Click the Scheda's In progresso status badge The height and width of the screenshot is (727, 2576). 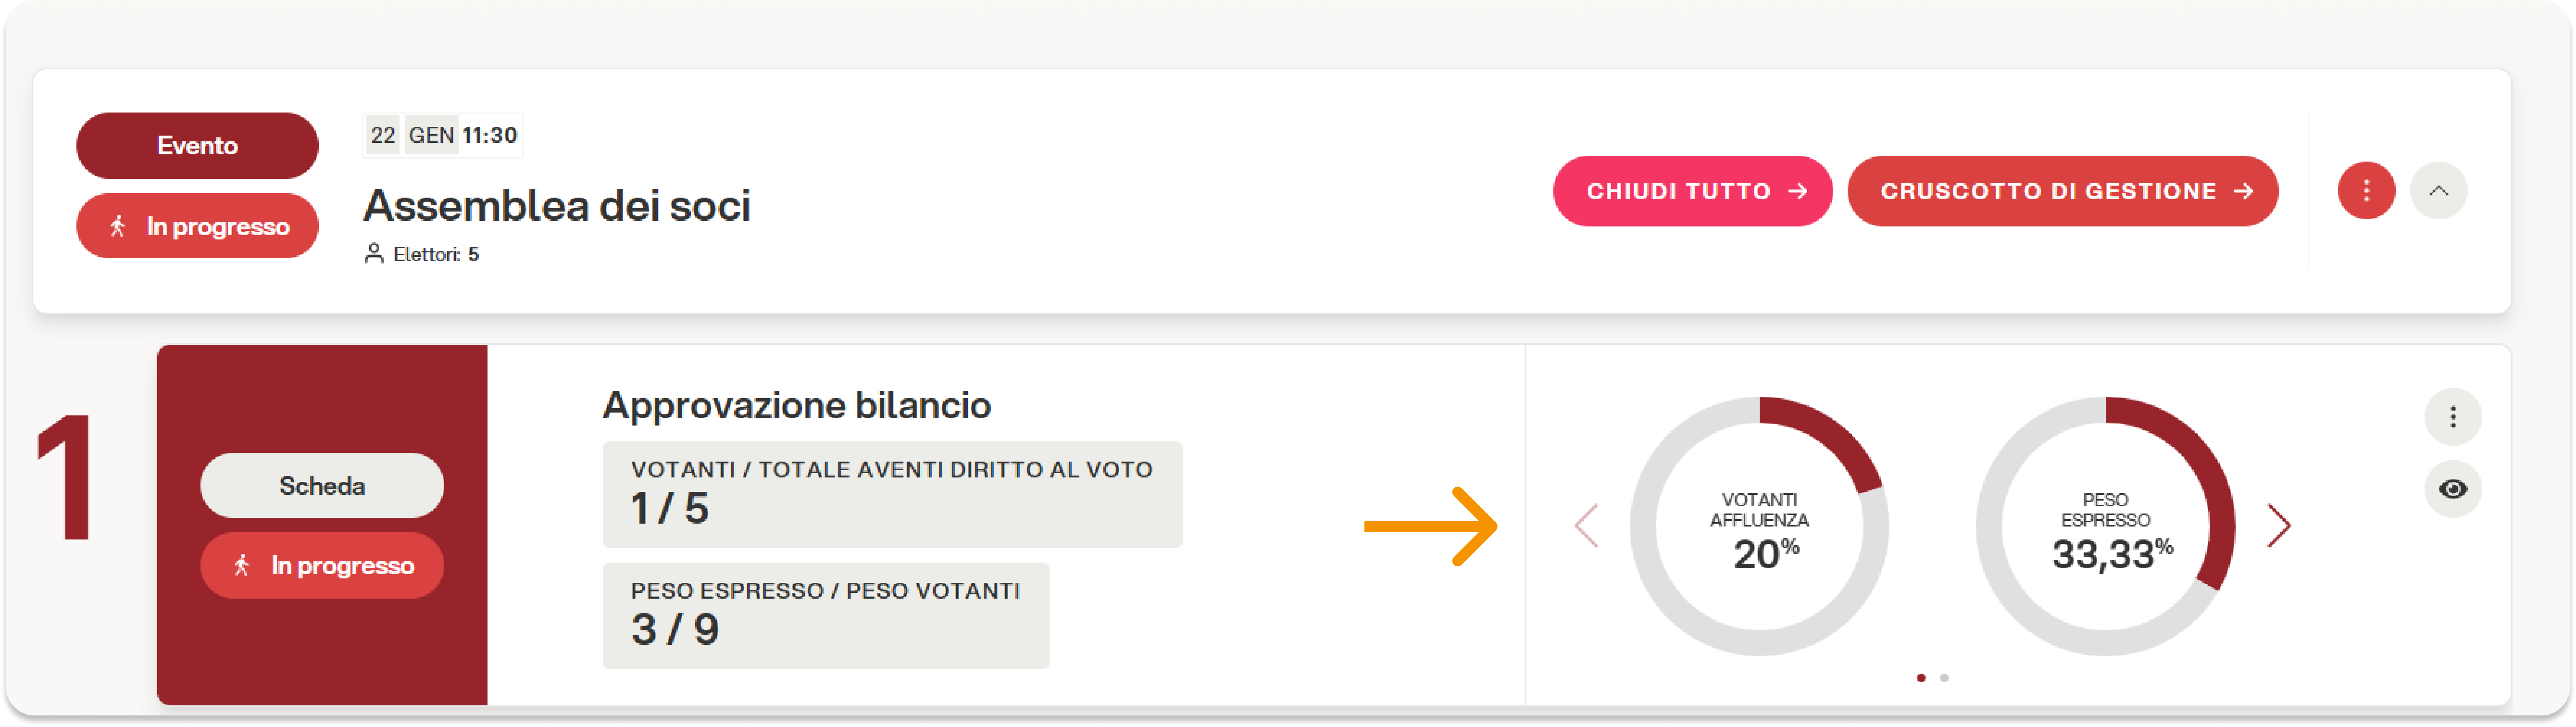click(322, 566)
